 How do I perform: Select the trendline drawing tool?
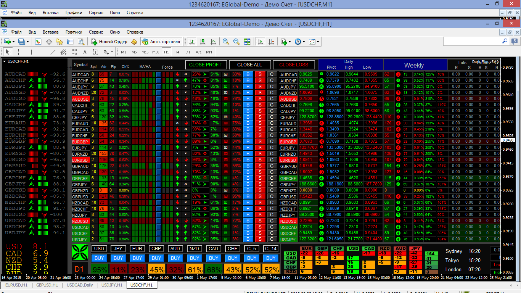(53, 52)
